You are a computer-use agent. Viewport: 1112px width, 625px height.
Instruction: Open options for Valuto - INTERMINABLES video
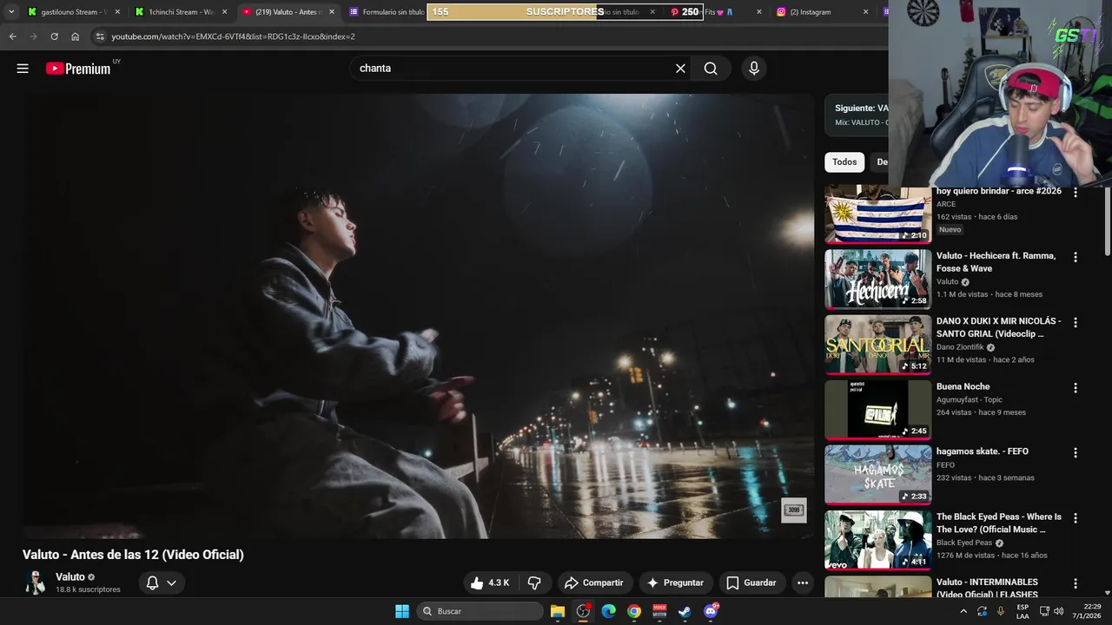(x=1076, y=583)
